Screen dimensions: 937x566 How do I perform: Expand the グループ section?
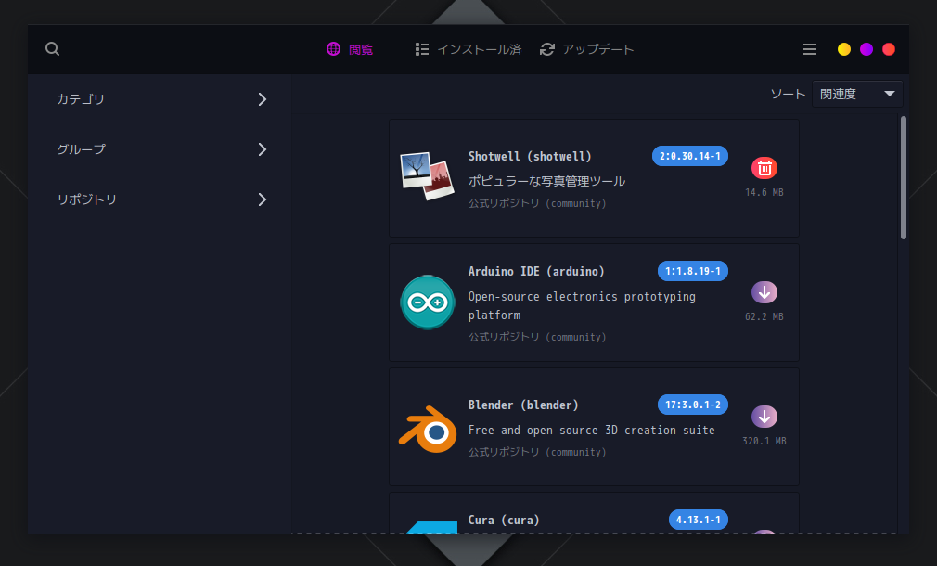(x=160, y=149)
